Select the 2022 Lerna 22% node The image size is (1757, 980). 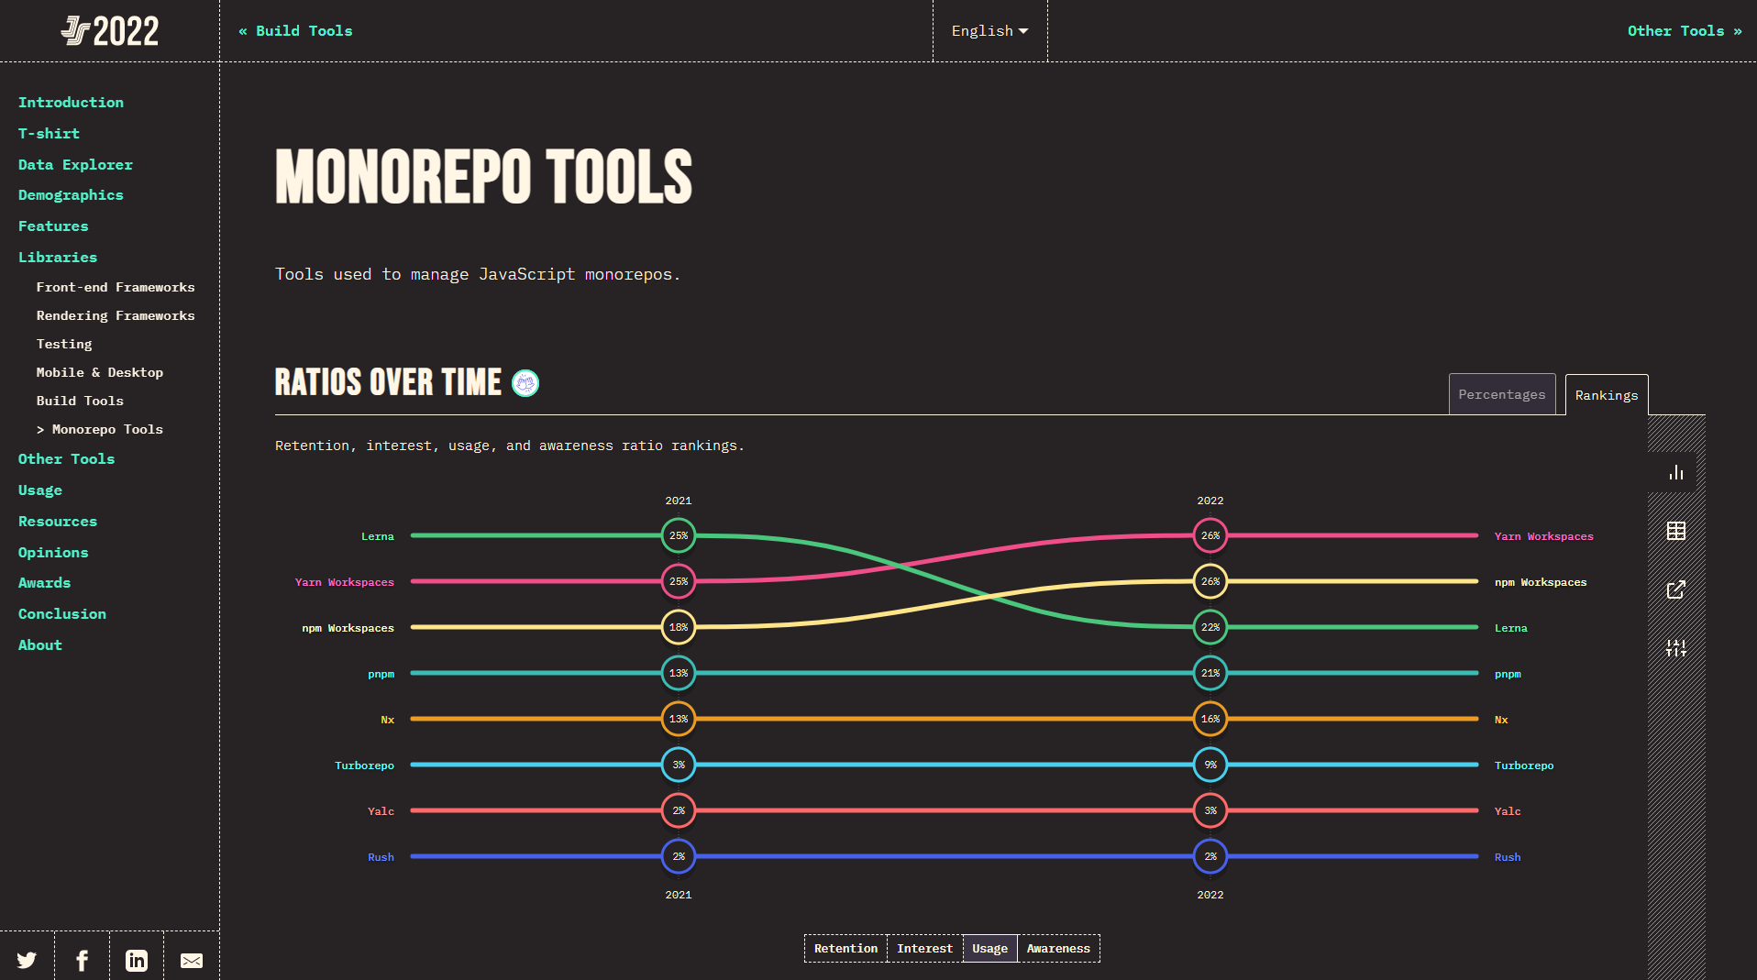click(x=1210, y=627)
